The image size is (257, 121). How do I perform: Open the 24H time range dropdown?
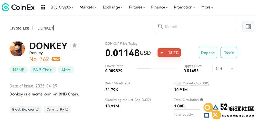225,68
